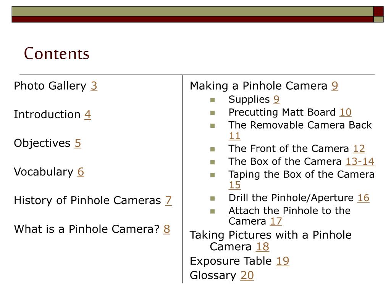Open Taking Pictures page 18 link
The width and height of the screenshot is (391, 293).
[x=263, y=246]
